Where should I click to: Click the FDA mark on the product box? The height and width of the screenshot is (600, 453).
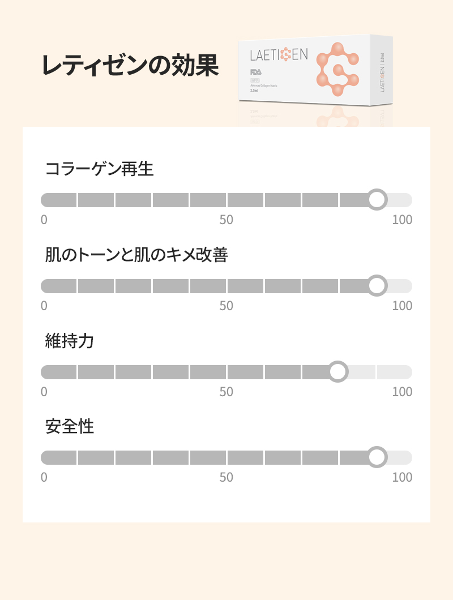click(x=256, y=72)
